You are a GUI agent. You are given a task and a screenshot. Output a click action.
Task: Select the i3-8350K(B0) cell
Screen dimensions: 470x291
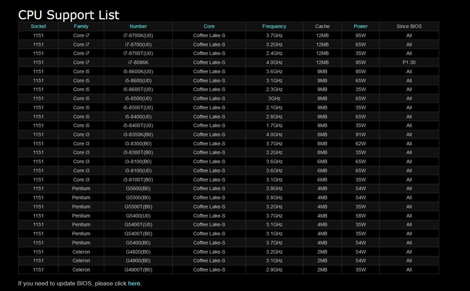138,134
